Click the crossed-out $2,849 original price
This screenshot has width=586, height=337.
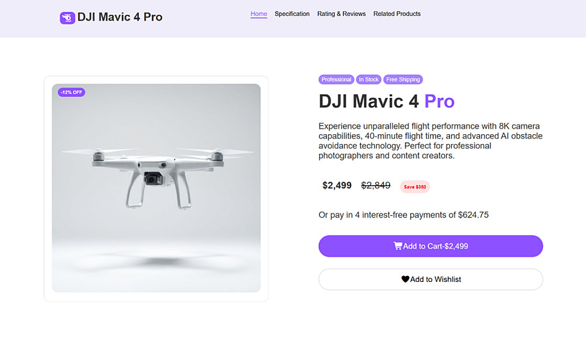[x=376, y=185]
